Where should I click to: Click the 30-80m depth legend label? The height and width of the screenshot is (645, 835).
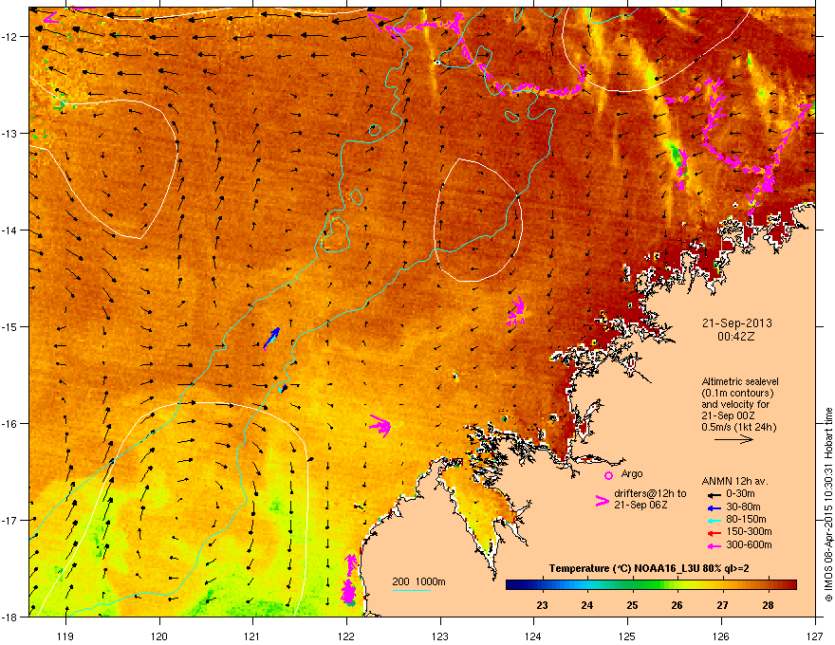click(x=743, y=507)
